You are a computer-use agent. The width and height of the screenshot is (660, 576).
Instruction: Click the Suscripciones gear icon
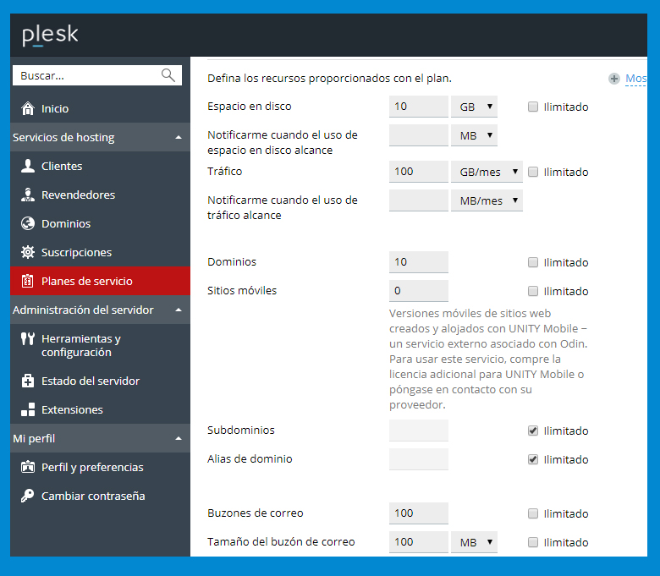pos(28,252)
